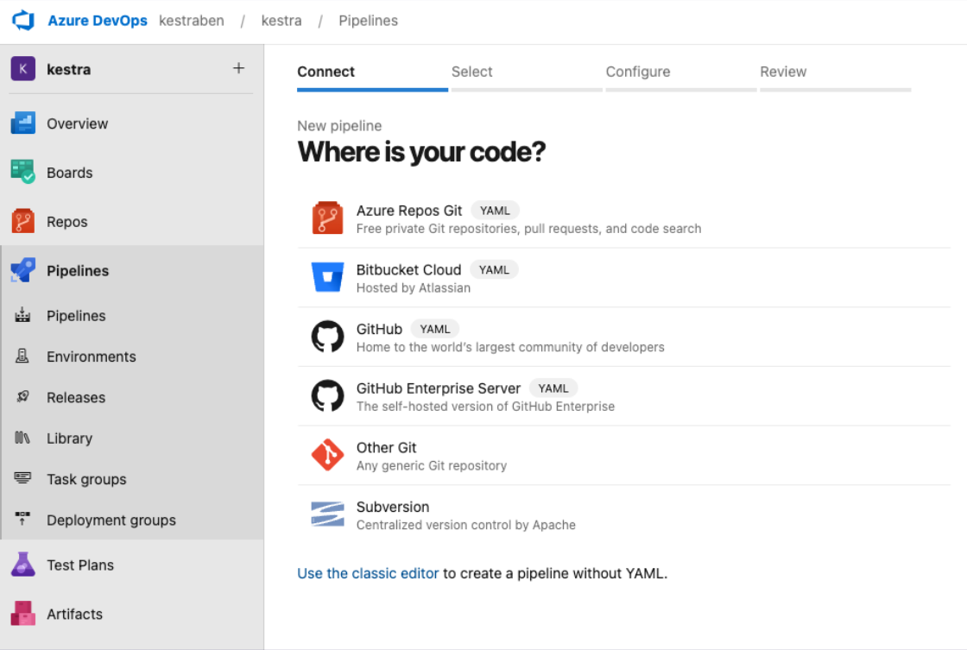
Task: Switch to the Select step tab
Action: pyautogui.click(x=471, y=72)
